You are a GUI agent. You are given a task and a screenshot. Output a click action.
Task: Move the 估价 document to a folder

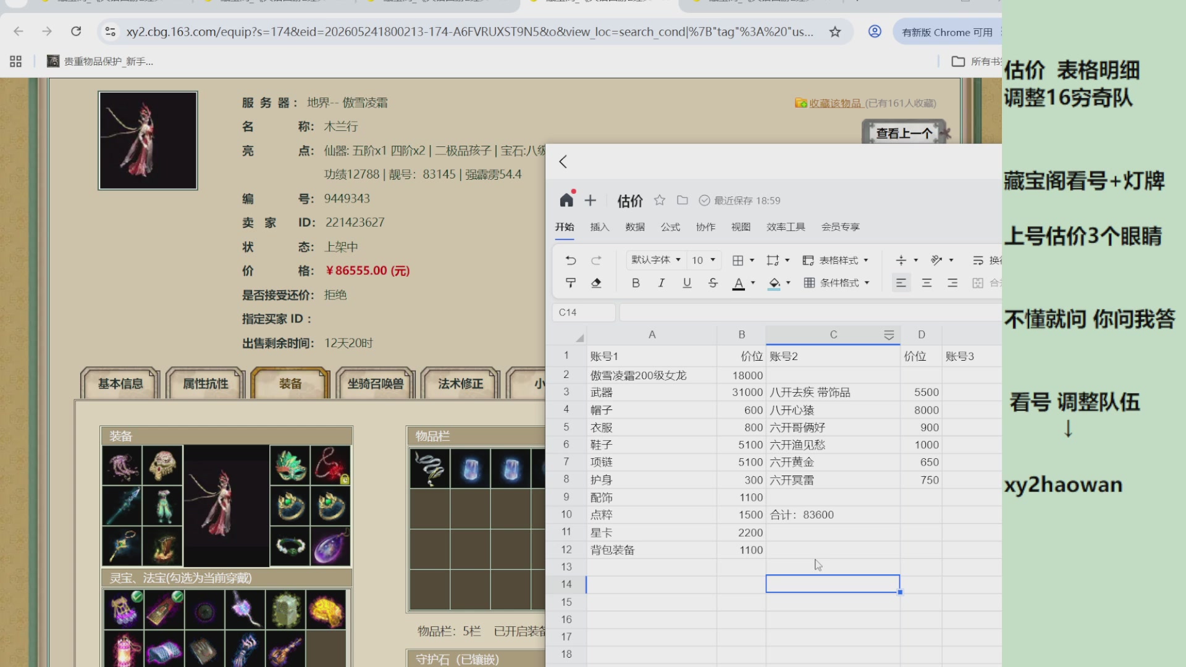click(x=683, y=200)
